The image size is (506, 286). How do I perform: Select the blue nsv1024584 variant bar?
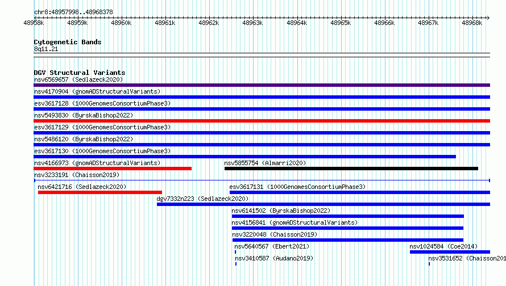(x=450, y=252)
